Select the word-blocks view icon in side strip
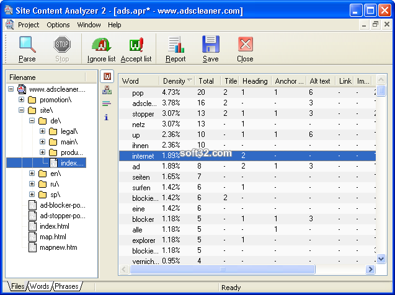 coord(107,90)
